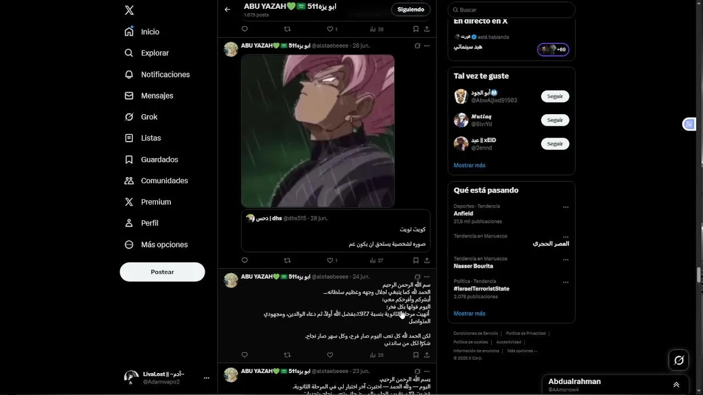The width and height of the screenshot is (703, 395).
Task: Click the page scrollbar thumb
Action: coord(699,274)
